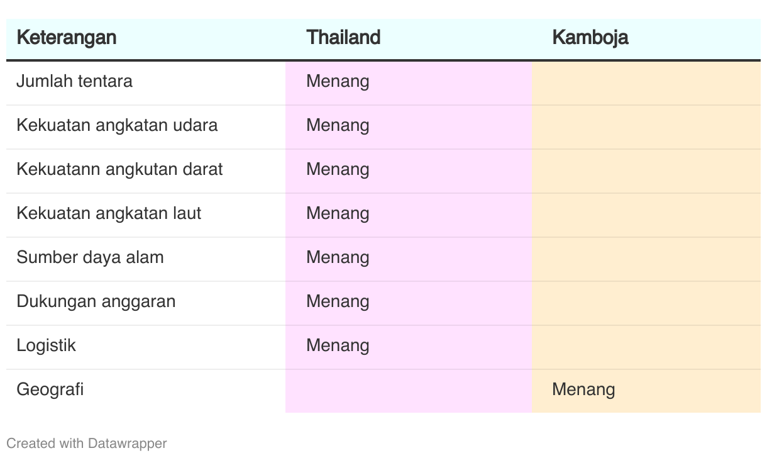Viewport: 767px width, 458px height.
Task: Select the Kekuatann angkutan darat label
Action: (119, 169)
